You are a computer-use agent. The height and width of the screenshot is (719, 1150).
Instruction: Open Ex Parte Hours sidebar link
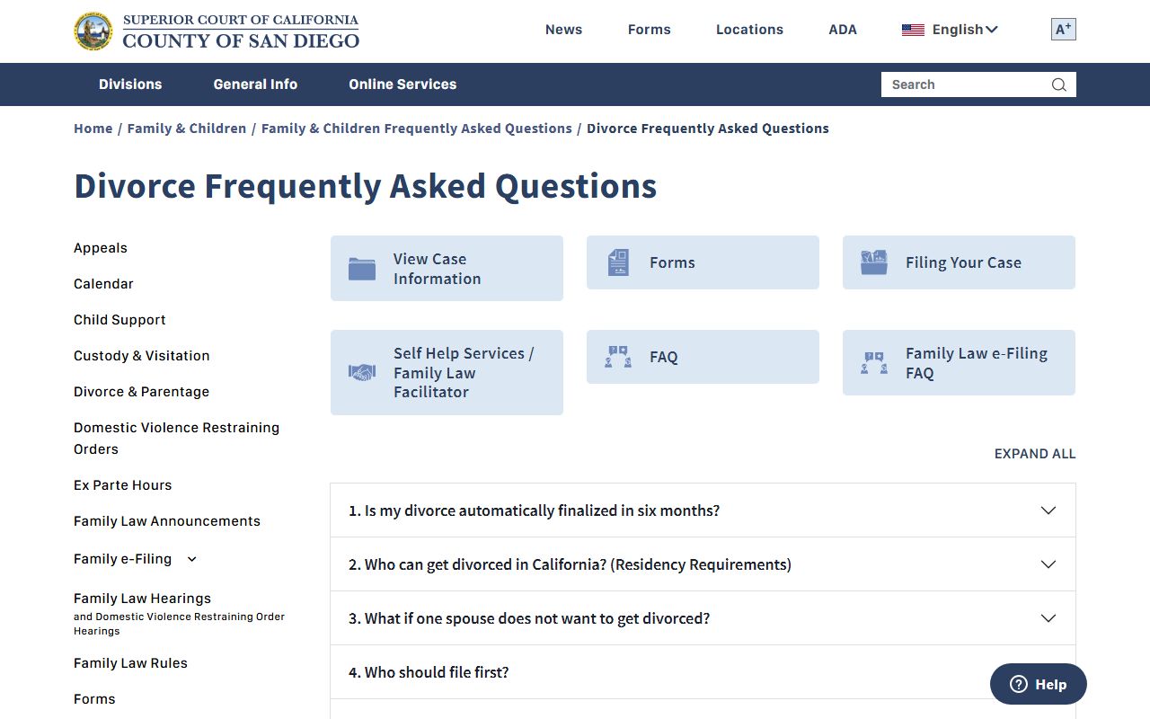coord(122,485)
